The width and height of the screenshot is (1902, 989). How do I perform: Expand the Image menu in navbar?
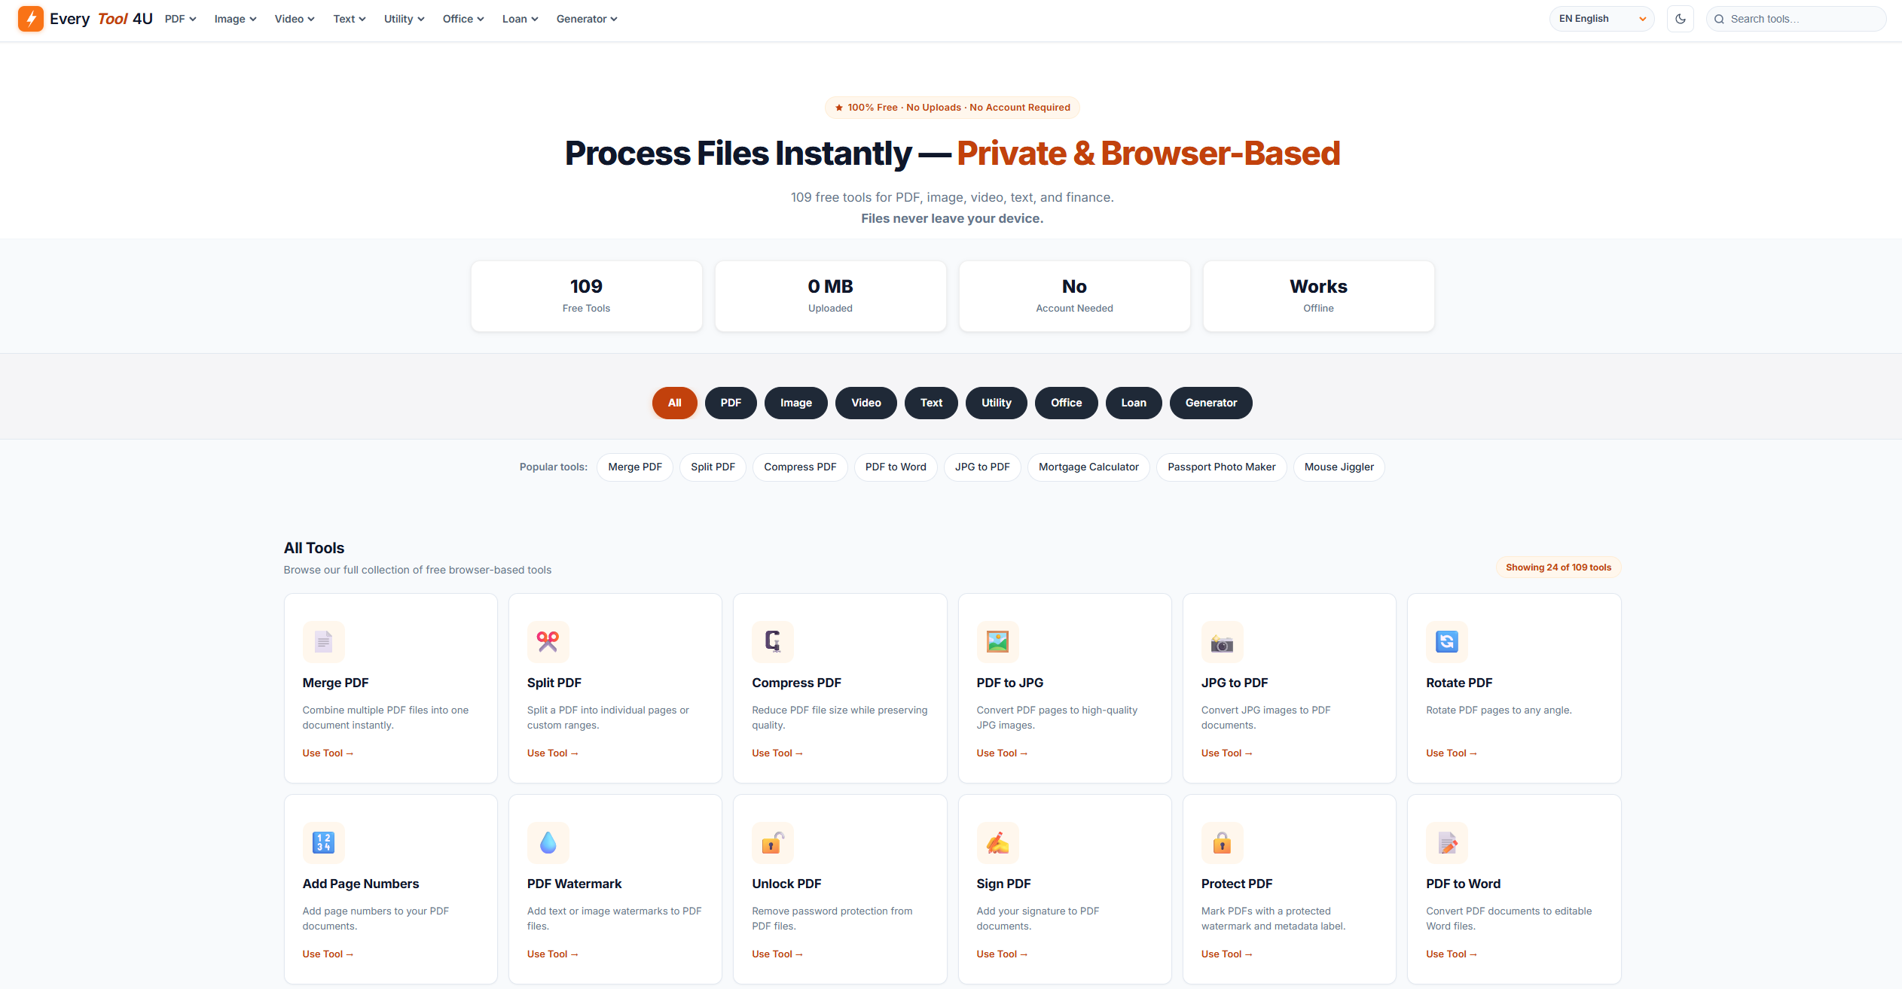click(236, 19)
